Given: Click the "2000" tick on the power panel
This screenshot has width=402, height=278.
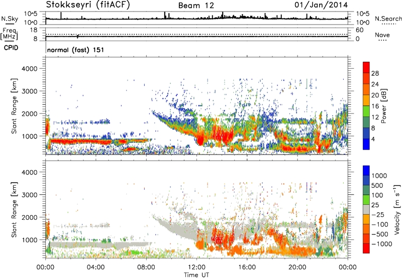Looking at the screenshot, I should point(30,114).
